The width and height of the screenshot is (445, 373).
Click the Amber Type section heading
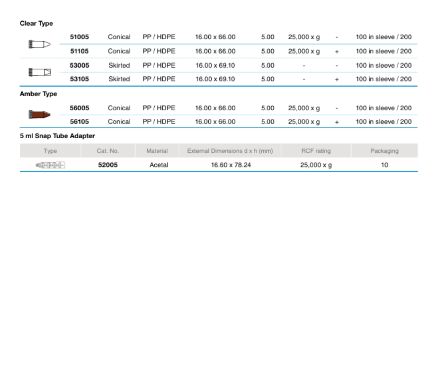[38, 94]
